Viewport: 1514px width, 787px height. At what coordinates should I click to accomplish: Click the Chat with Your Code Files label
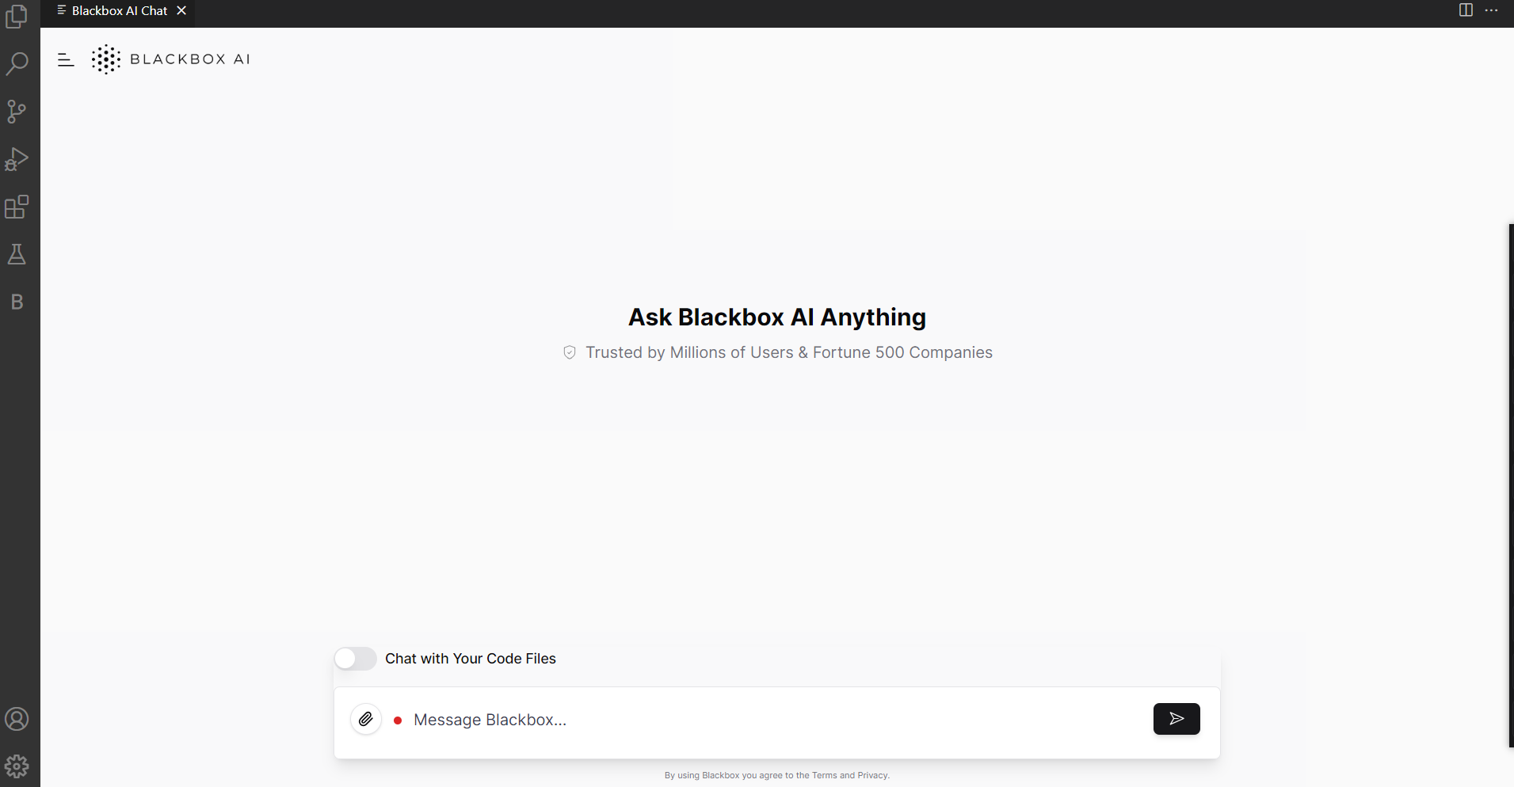point(471,659)
